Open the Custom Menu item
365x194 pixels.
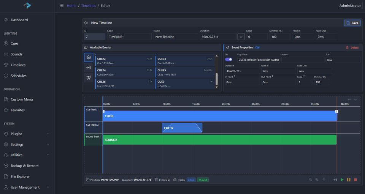point(22,99)
